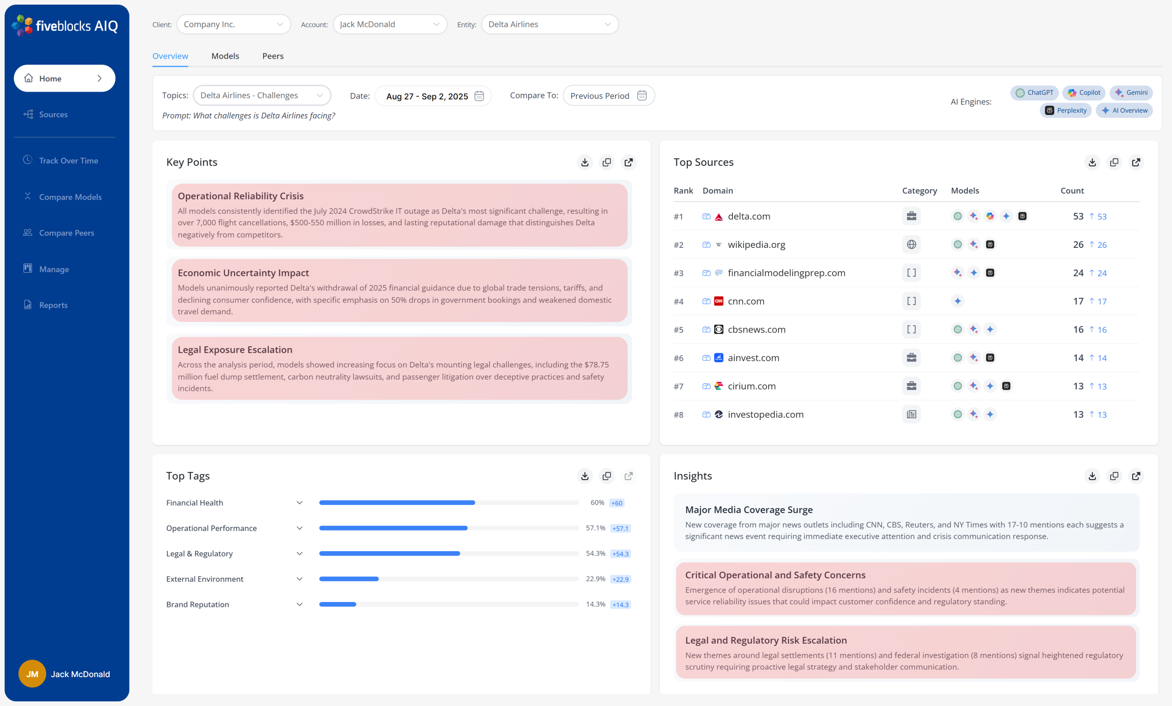Click the Brand Reputation progress bar

point(449,605)
